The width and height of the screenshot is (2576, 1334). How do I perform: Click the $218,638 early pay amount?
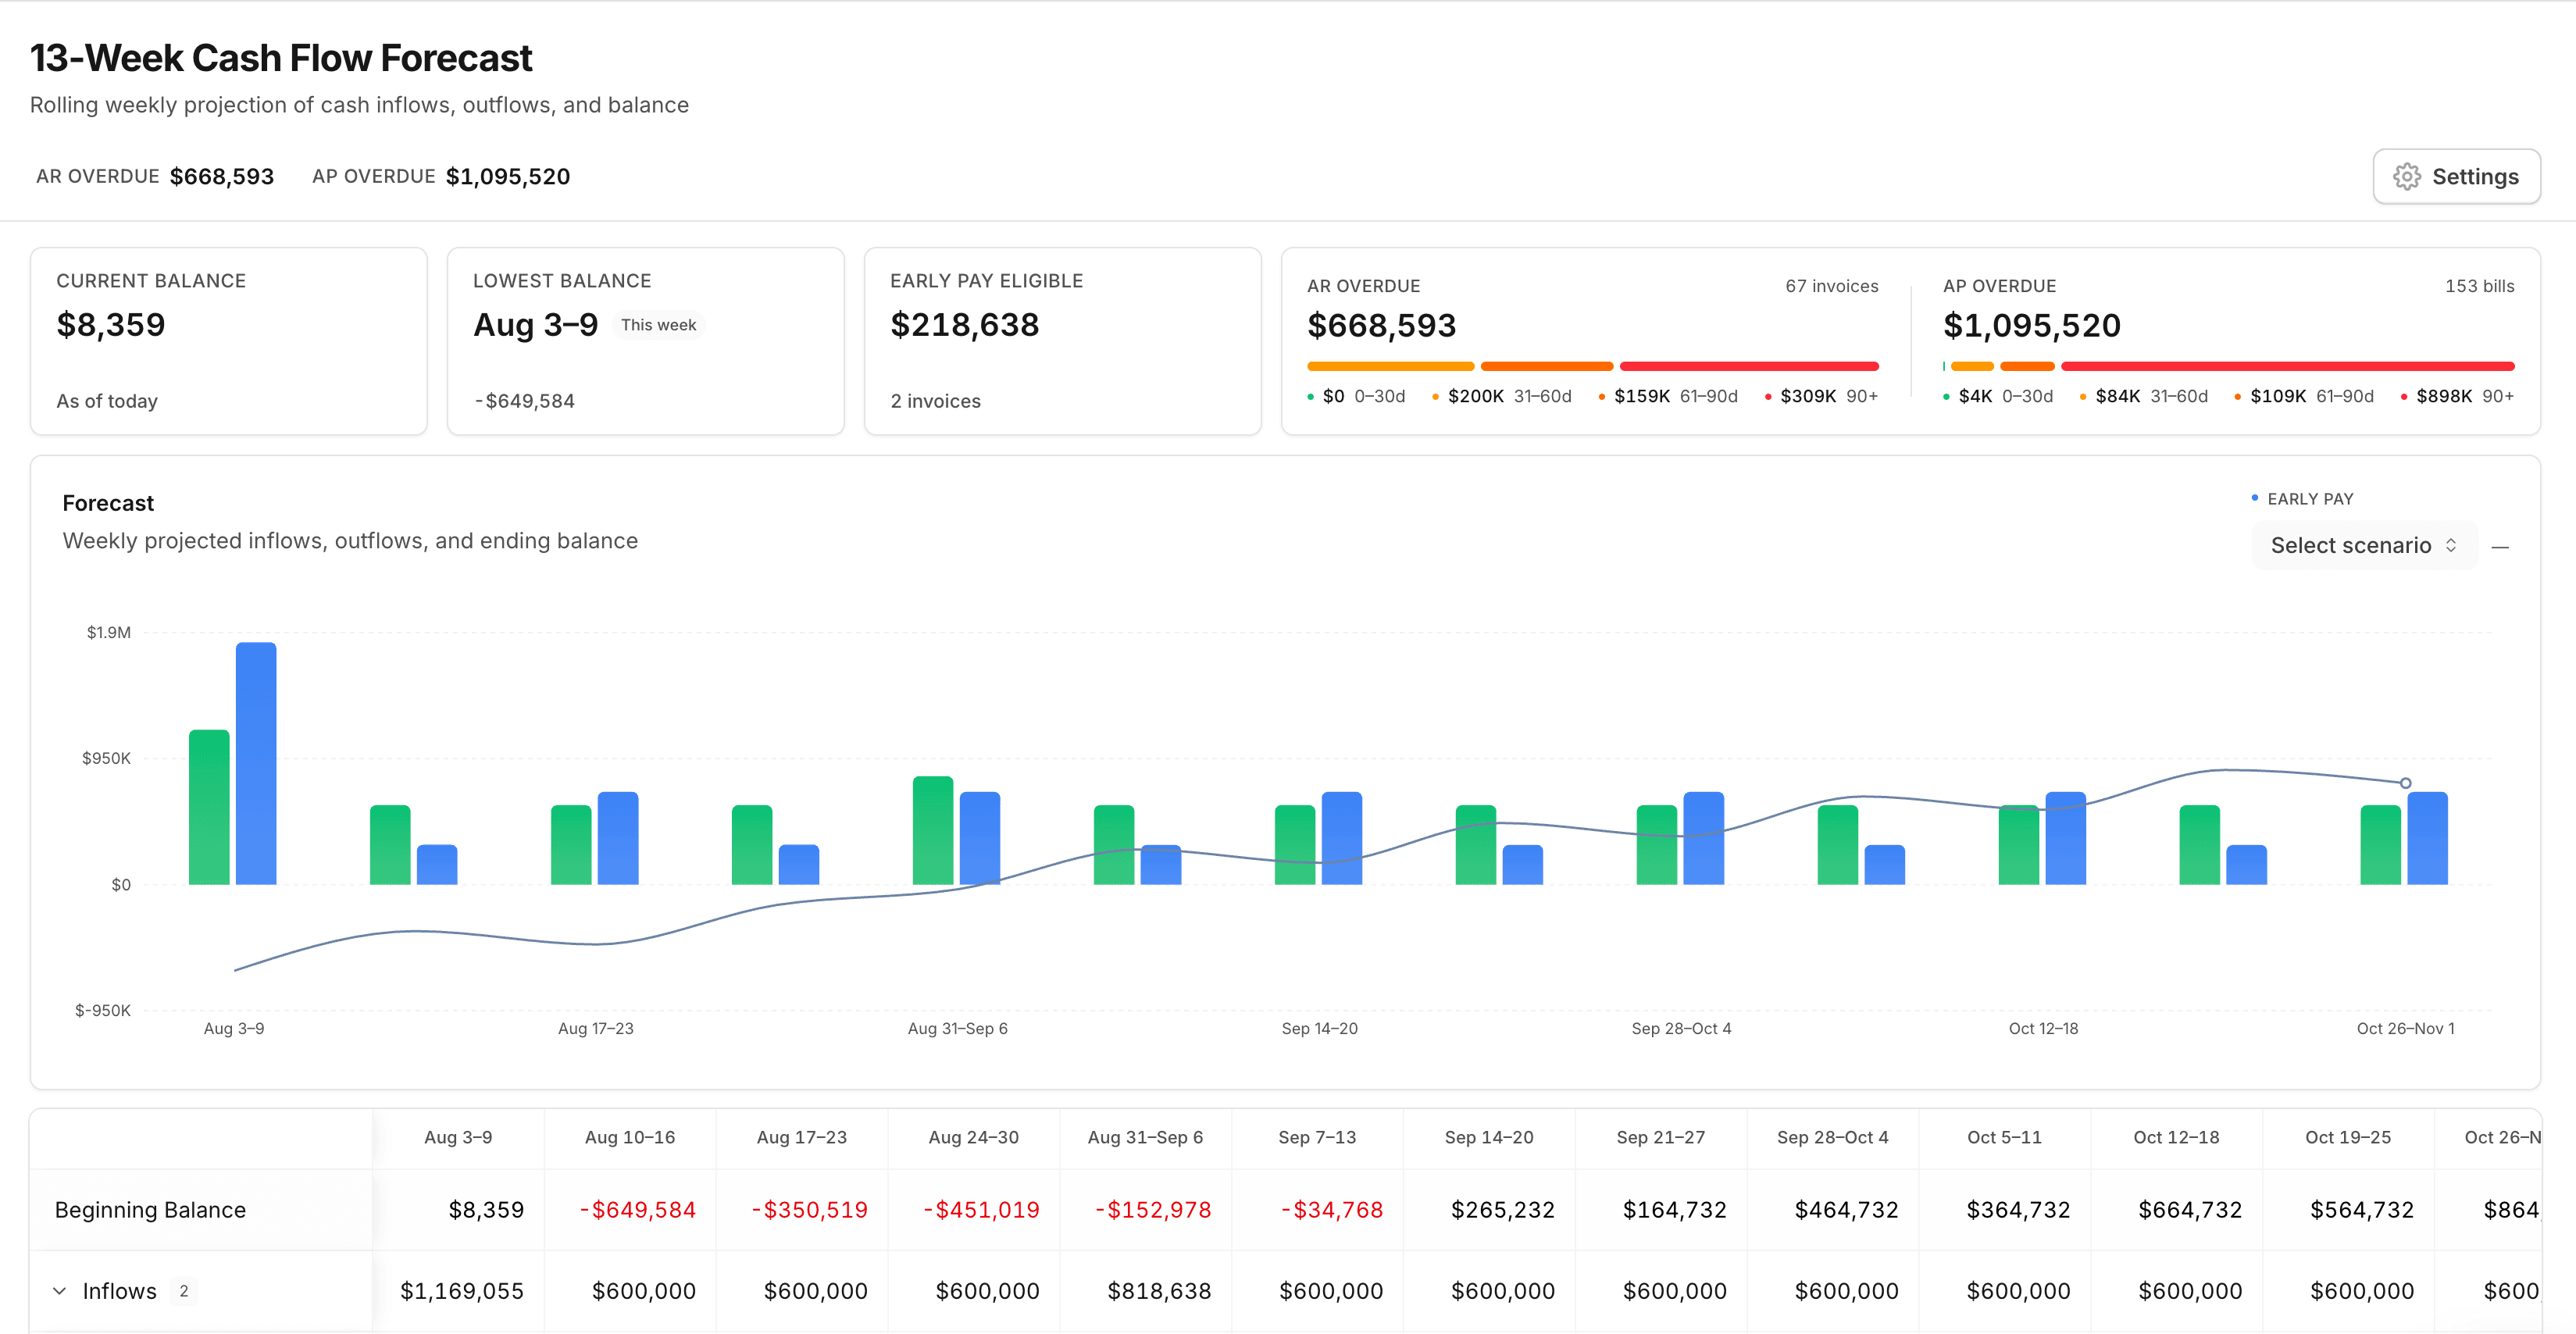pyautogui.click(x=964, y=325)
